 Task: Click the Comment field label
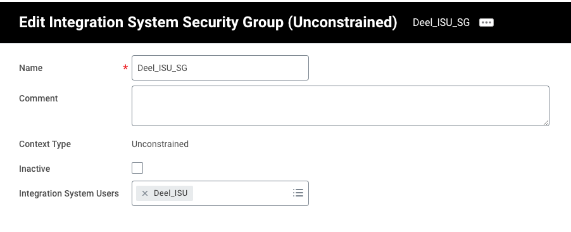click(x=38, y=98)
